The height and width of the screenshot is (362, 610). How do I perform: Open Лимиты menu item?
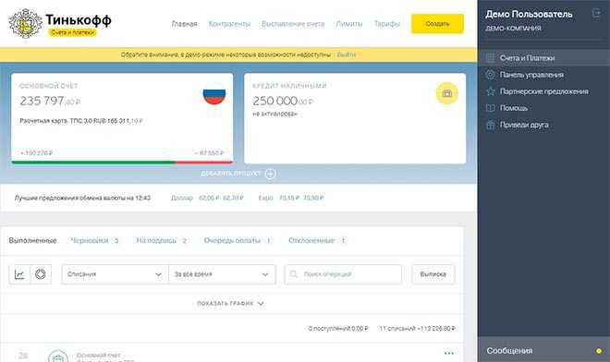coord(349,24)
